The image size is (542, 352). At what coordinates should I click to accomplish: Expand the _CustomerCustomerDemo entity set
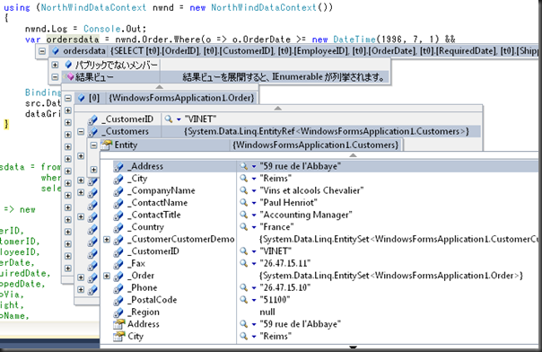pyautogui.click(x=107, y=239)
